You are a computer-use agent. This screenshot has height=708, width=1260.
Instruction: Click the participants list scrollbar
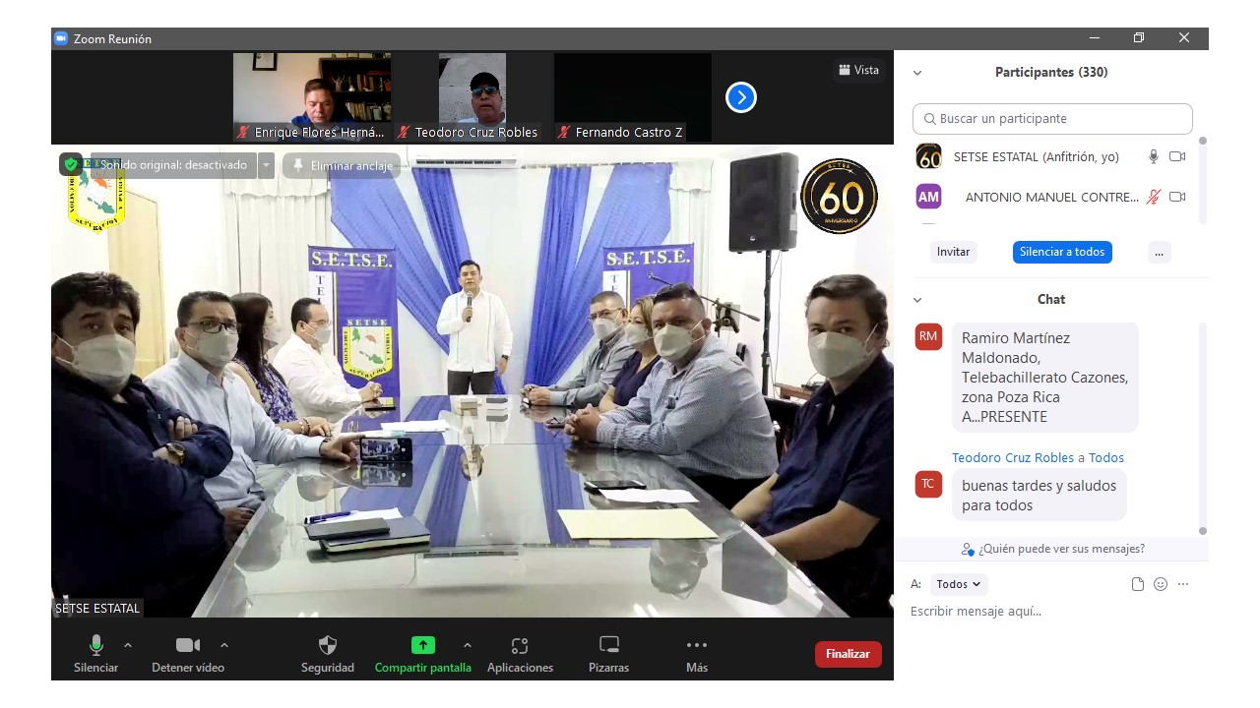click(x=1203, y=179)
